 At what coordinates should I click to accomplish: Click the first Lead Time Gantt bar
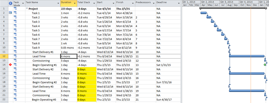(247, 56)
